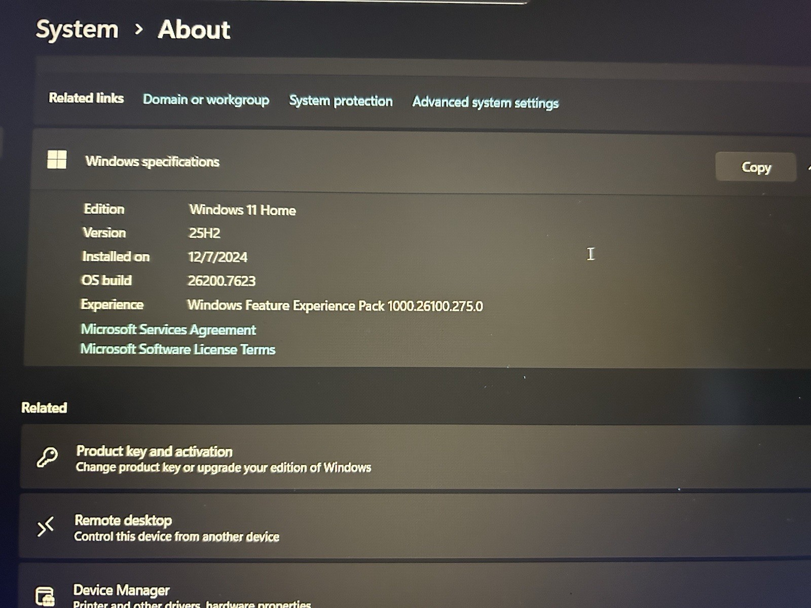
Task: Click the OS build label
Action: [x=106, y=280]
